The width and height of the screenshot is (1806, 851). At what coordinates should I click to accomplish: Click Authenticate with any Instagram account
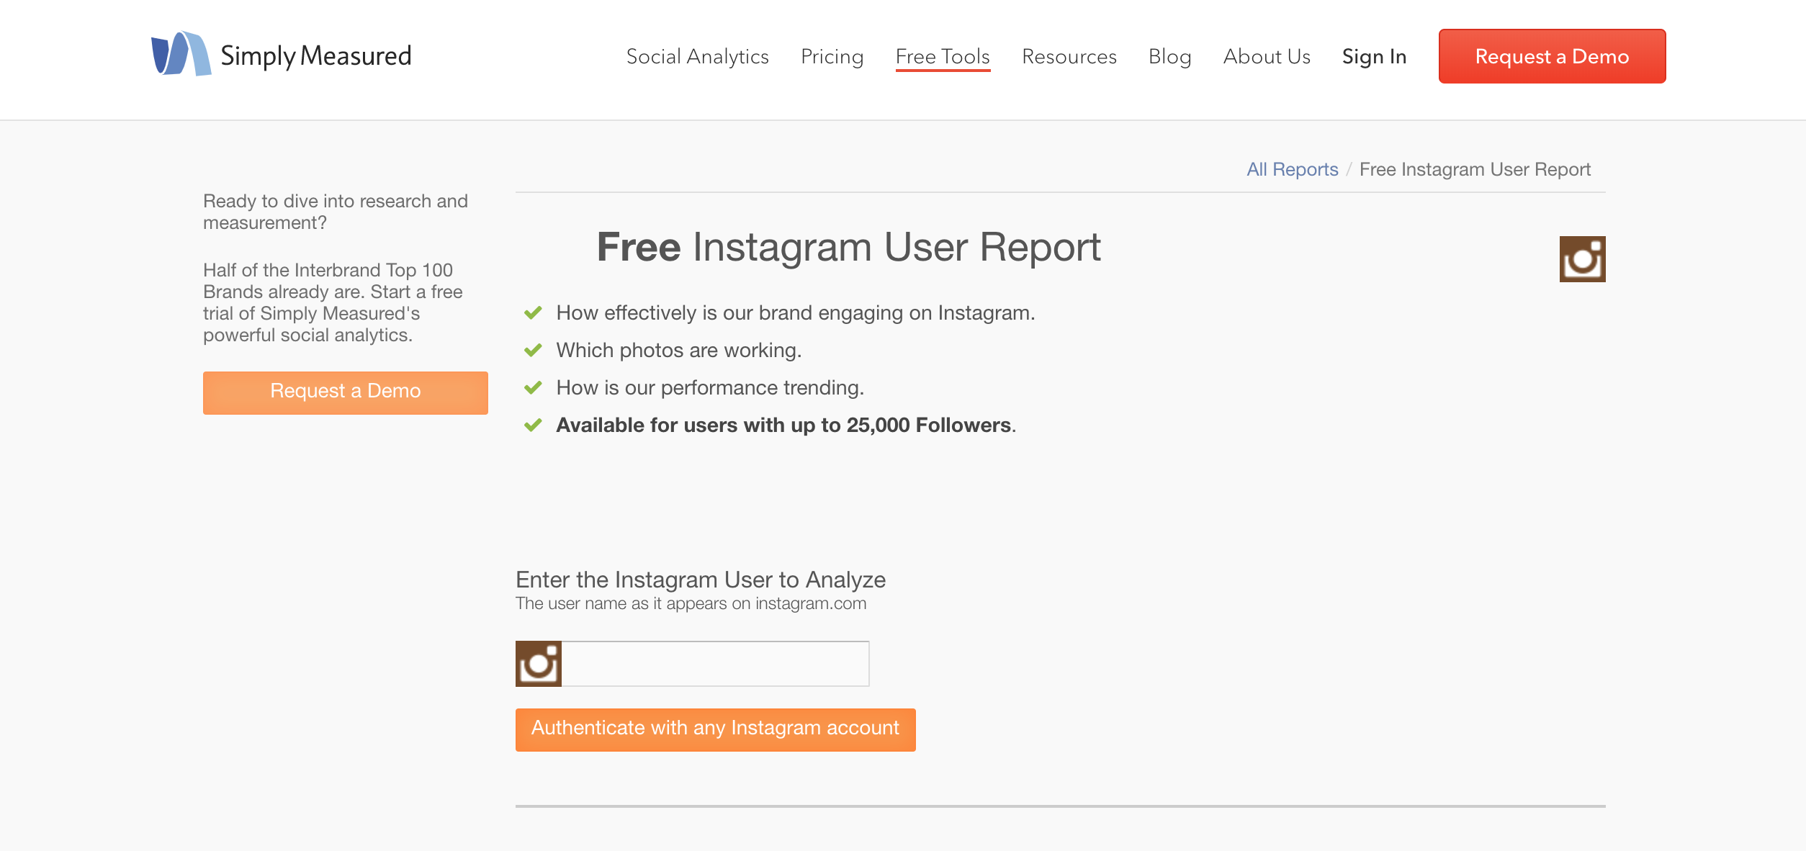click(715, 729)
